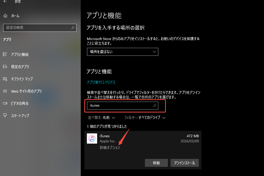Click the スタートアップ icon in sidebar
264x176 pixels.
click(x=5, y=116)
